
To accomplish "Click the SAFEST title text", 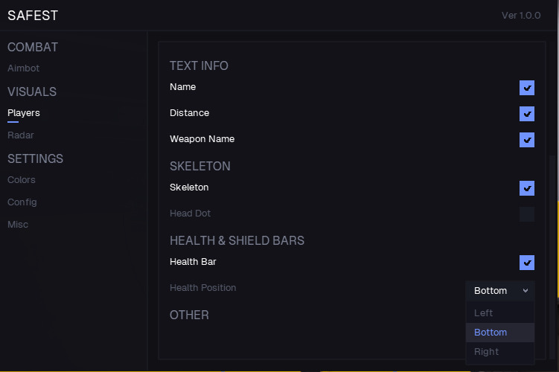I will 33,16.
